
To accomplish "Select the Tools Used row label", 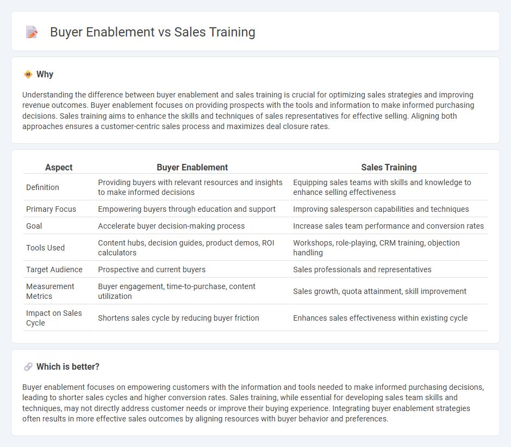I will (45, 248).
